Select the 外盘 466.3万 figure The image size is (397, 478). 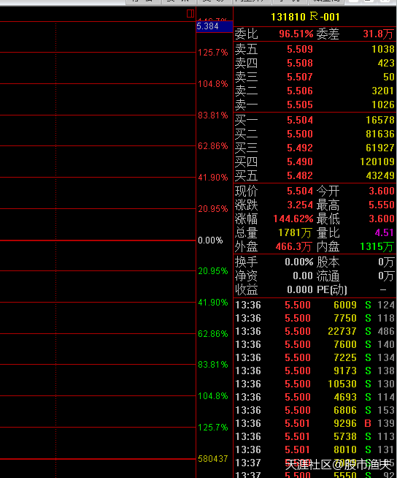pyautogui.click(x=293, y=246)
